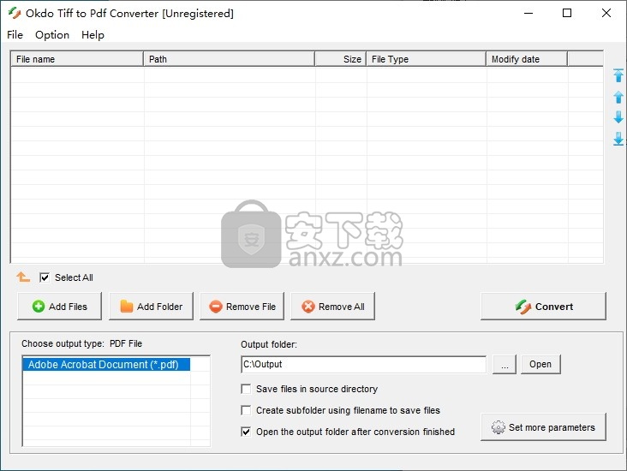Browse for output folder with ... button
The width and height of the screenshot is (627, 471).
(x=505, y=364)
